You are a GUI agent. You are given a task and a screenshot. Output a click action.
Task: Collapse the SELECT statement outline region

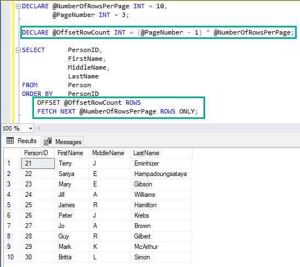tap(18, 50)
